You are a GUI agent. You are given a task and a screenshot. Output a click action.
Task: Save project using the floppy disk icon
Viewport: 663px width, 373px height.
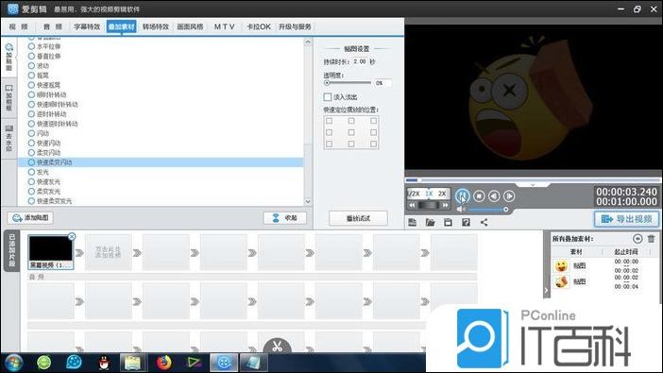pos(449,223)
